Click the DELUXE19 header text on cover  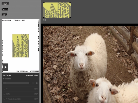(x=6, y=20)
